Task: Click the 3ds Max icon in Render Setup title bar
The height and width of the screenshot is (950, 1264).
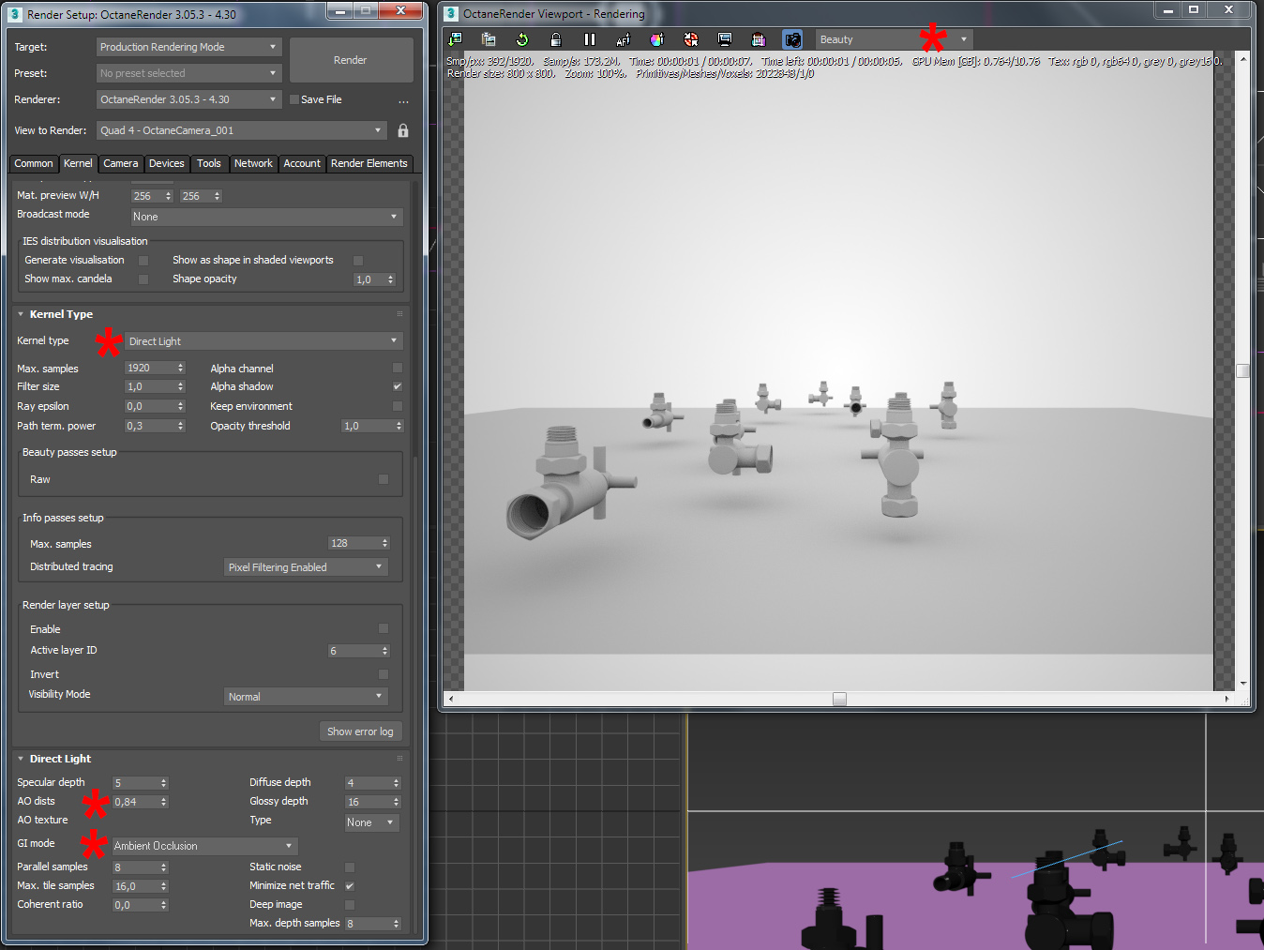Action: point(14,14)
